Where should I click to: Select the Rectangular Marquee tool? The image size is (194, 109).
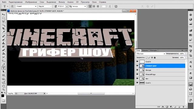click(x=3, y=18)
